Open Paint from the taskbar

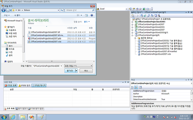click(41, 117)
